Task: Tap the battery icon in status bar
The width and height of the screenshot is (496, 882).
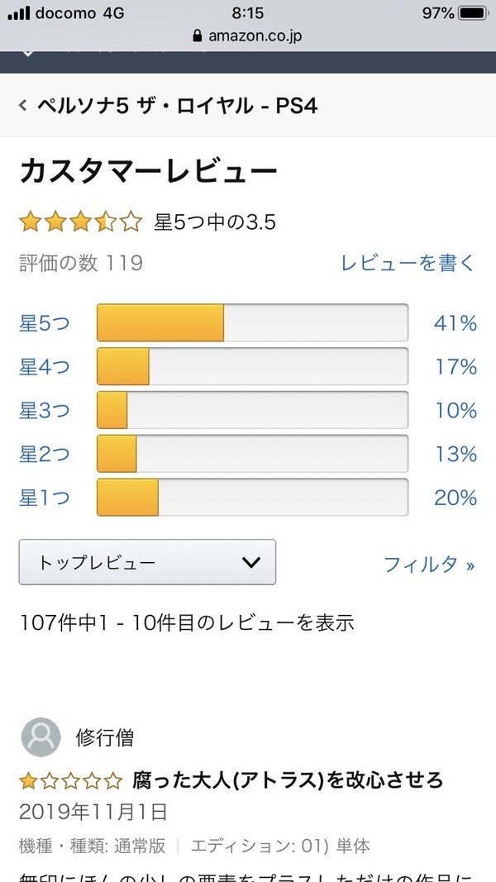Action: (474, 13)
